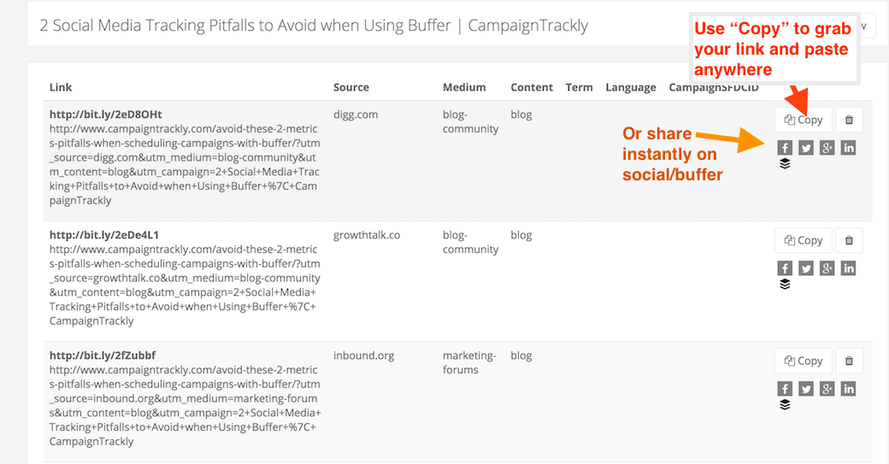Share digg.com link on Twitter
This screenshot has height=464, width=889.
tap(805, 148)
